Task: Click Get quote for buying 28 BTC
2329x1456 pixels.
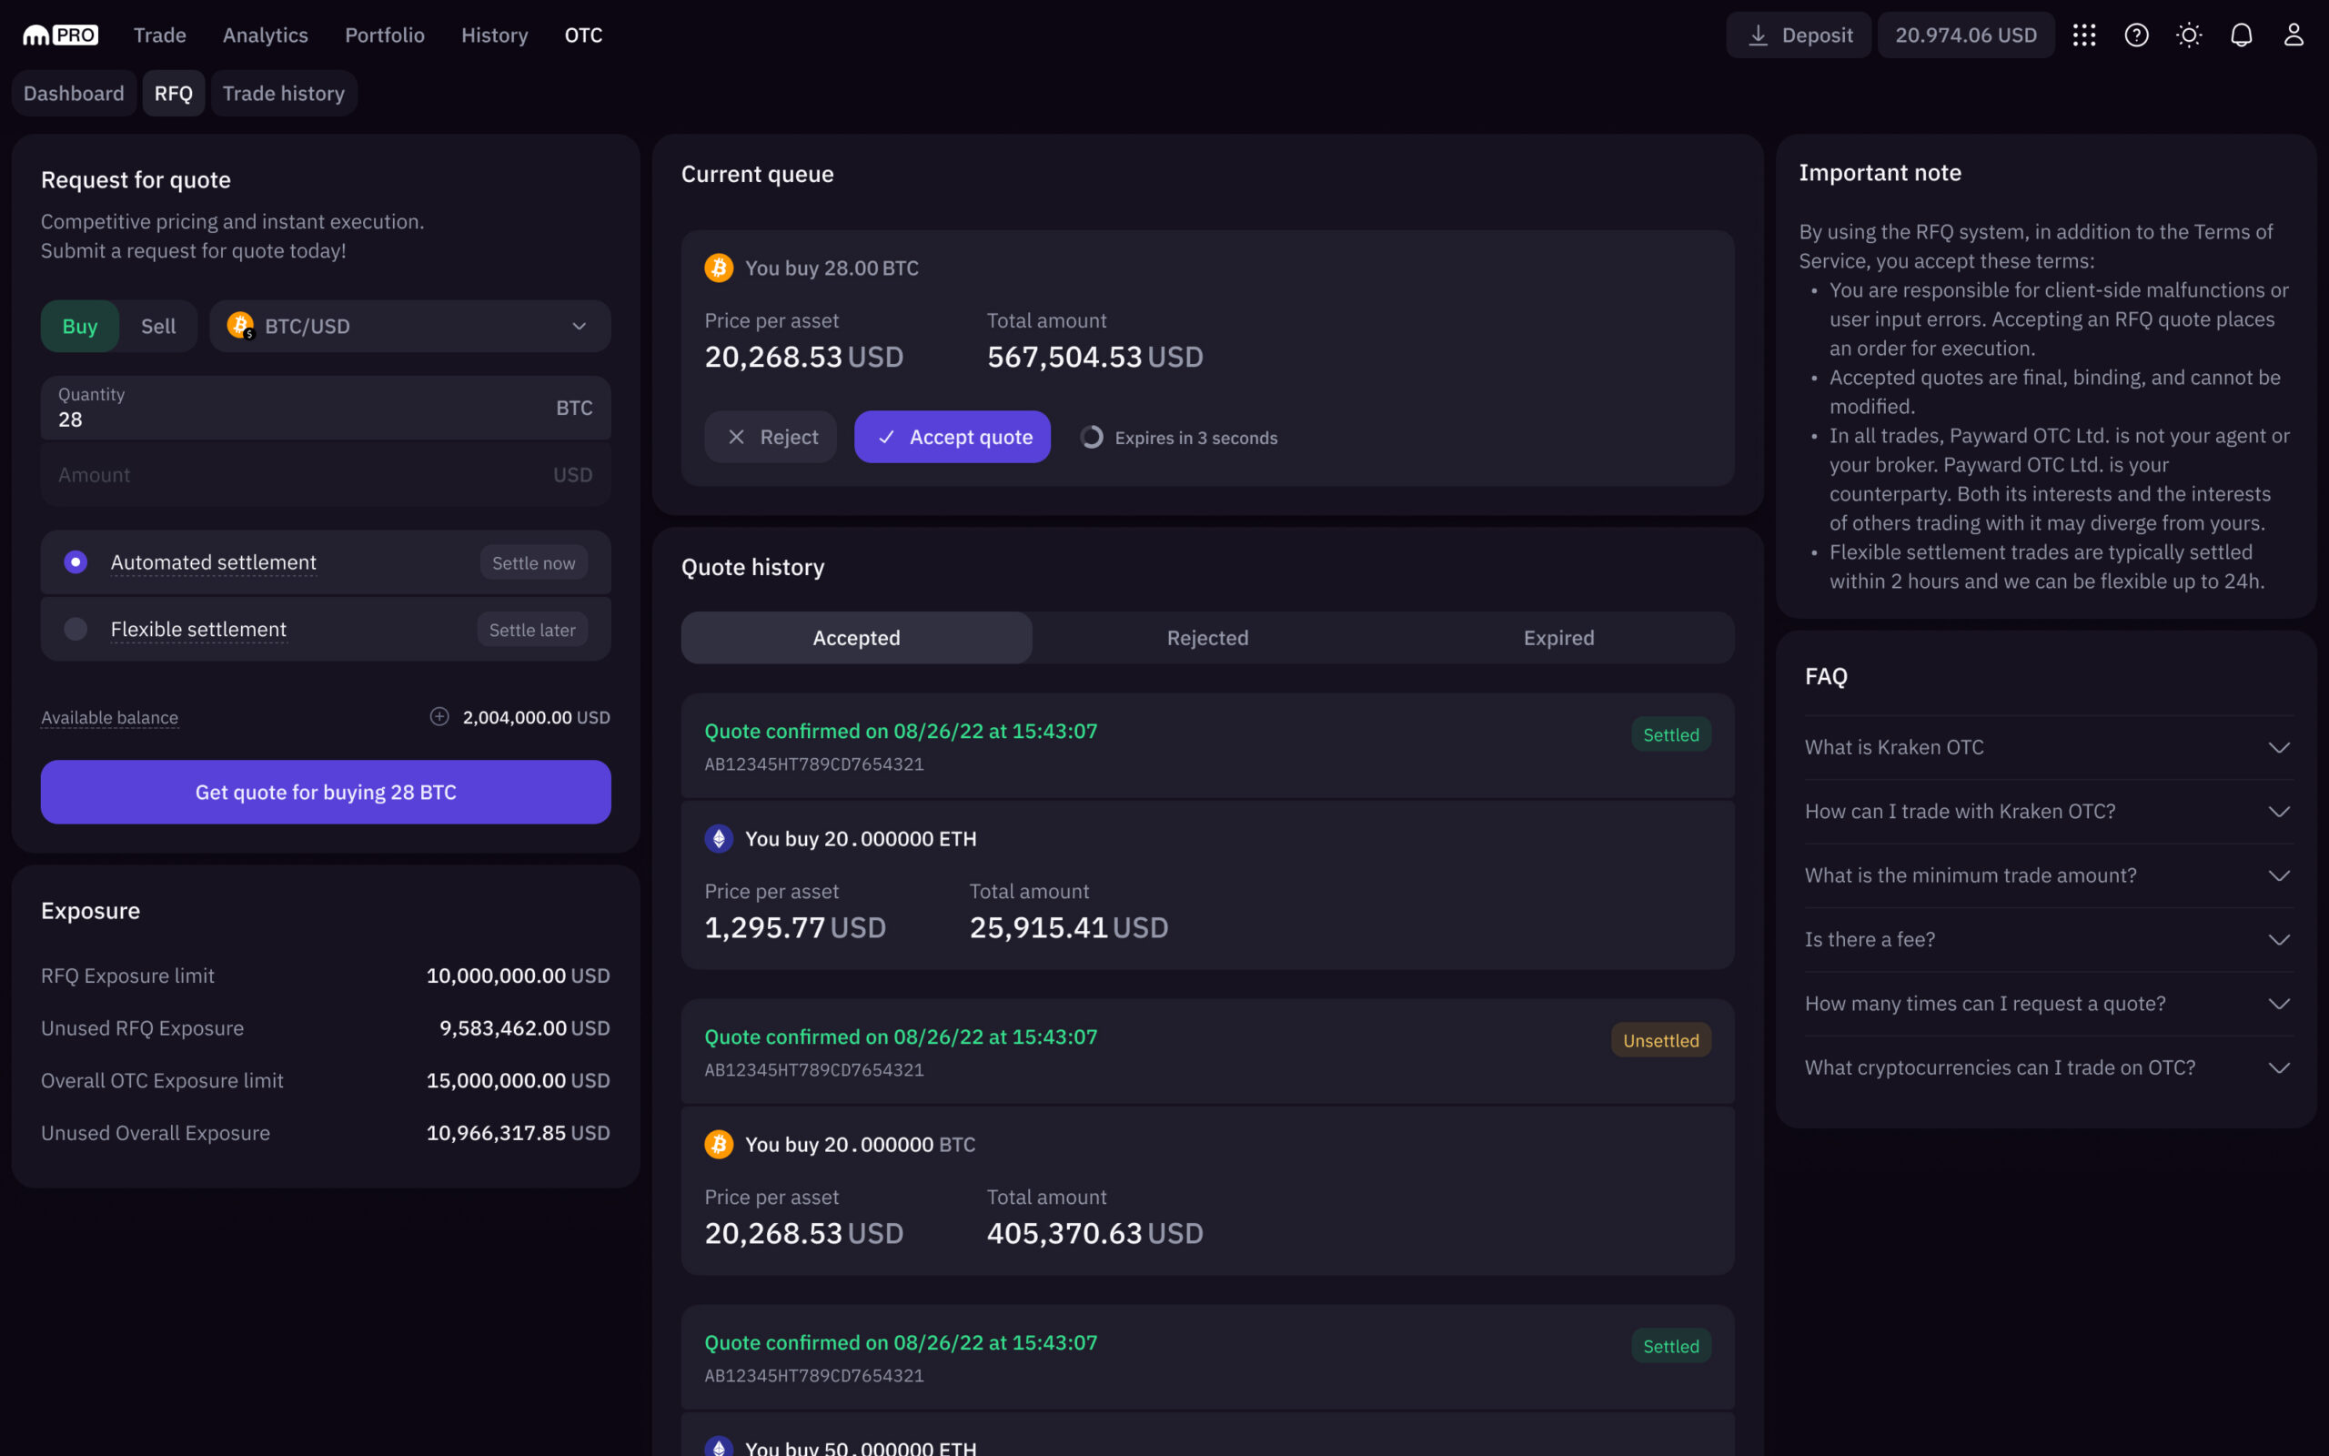Action: 327,793
